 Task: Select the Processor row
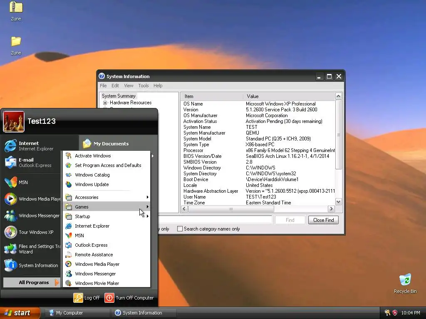pos(258,150)
